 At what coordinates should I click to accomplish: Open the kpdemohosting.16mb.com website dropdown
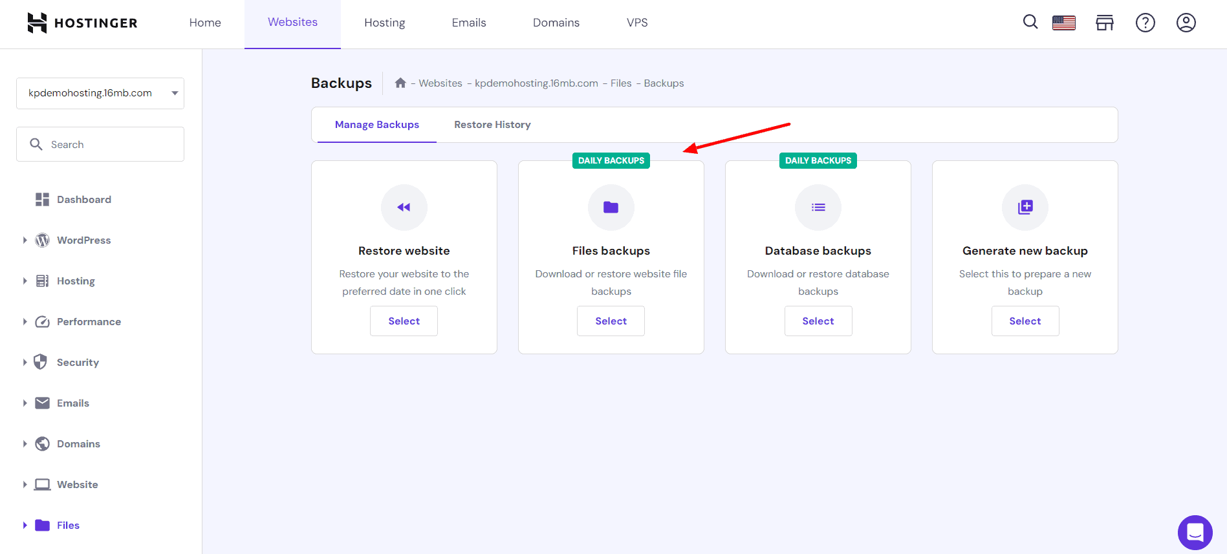tap(100, 93)
